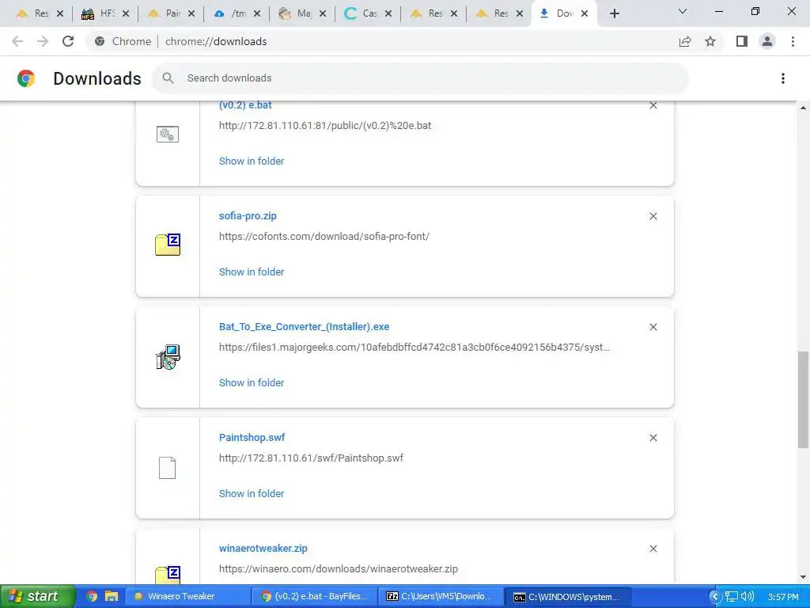The width and height of the screenshot is (810, 608).
Task: Click the volume speaker tray icon
Action: point(748,597)
